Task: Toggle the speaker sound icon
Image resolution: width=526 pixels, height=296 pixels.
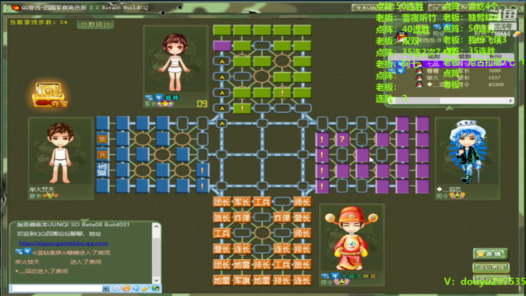Action: [136, 288]
